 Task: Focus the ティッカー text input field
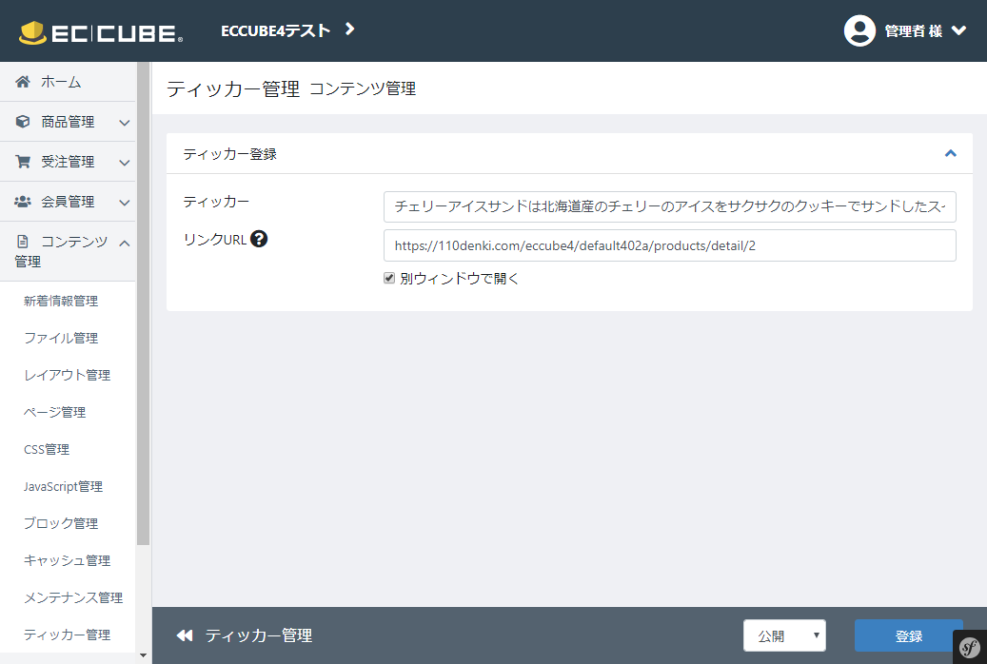coord(670,207)
